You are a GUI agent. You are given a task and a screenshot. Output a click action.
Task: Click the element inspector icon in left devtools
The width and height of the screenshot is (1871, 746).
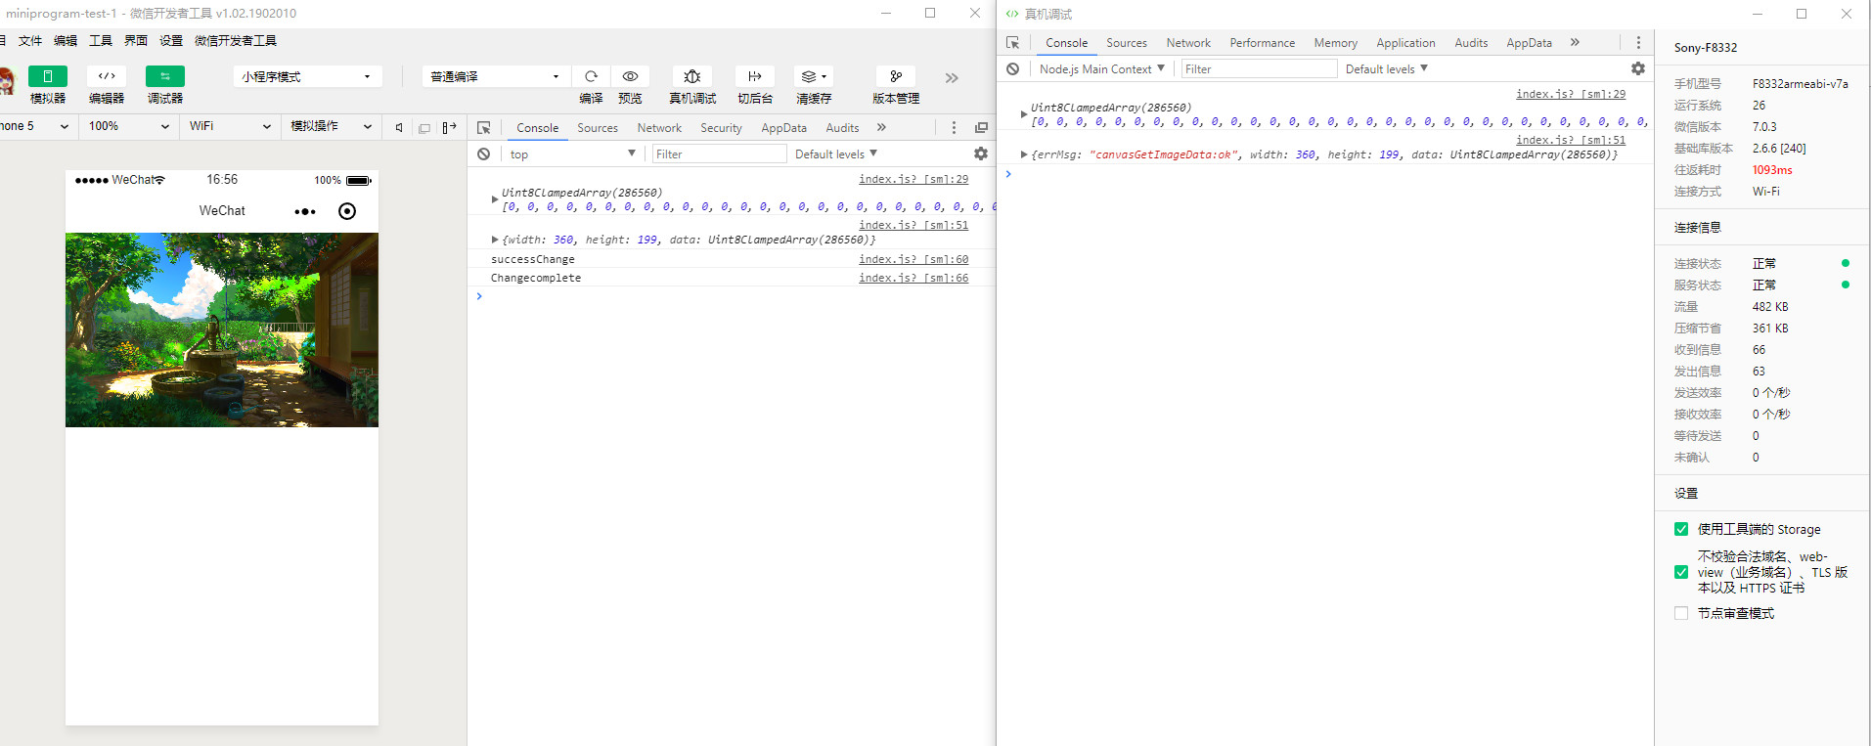tap(483, 128)
